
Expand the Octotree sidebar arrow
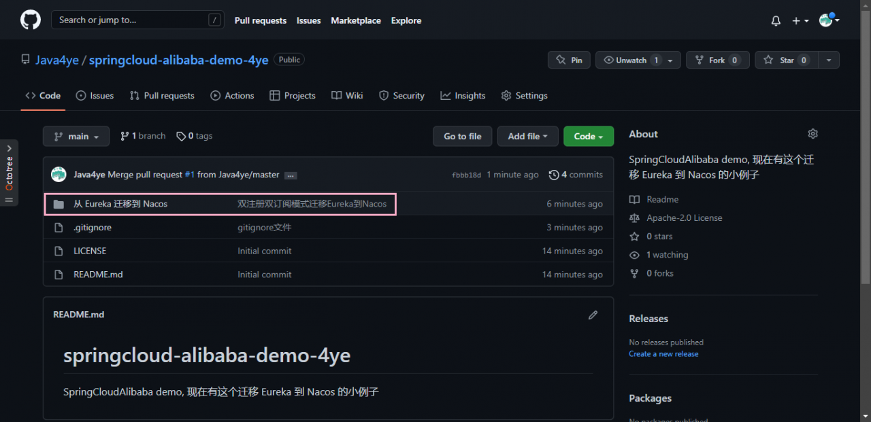point(9,147)
